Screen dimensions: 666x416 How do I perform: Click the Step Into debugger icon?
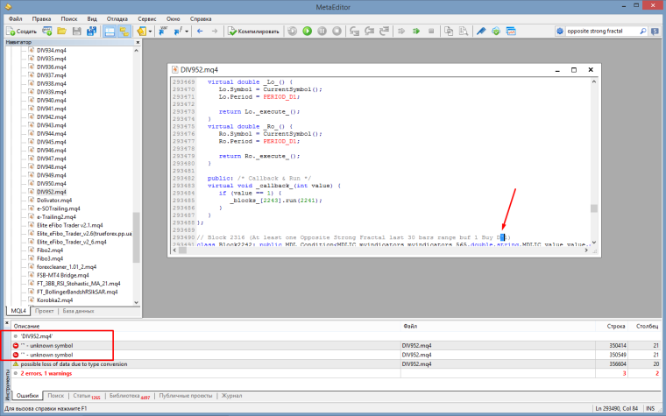click(355, 31)
